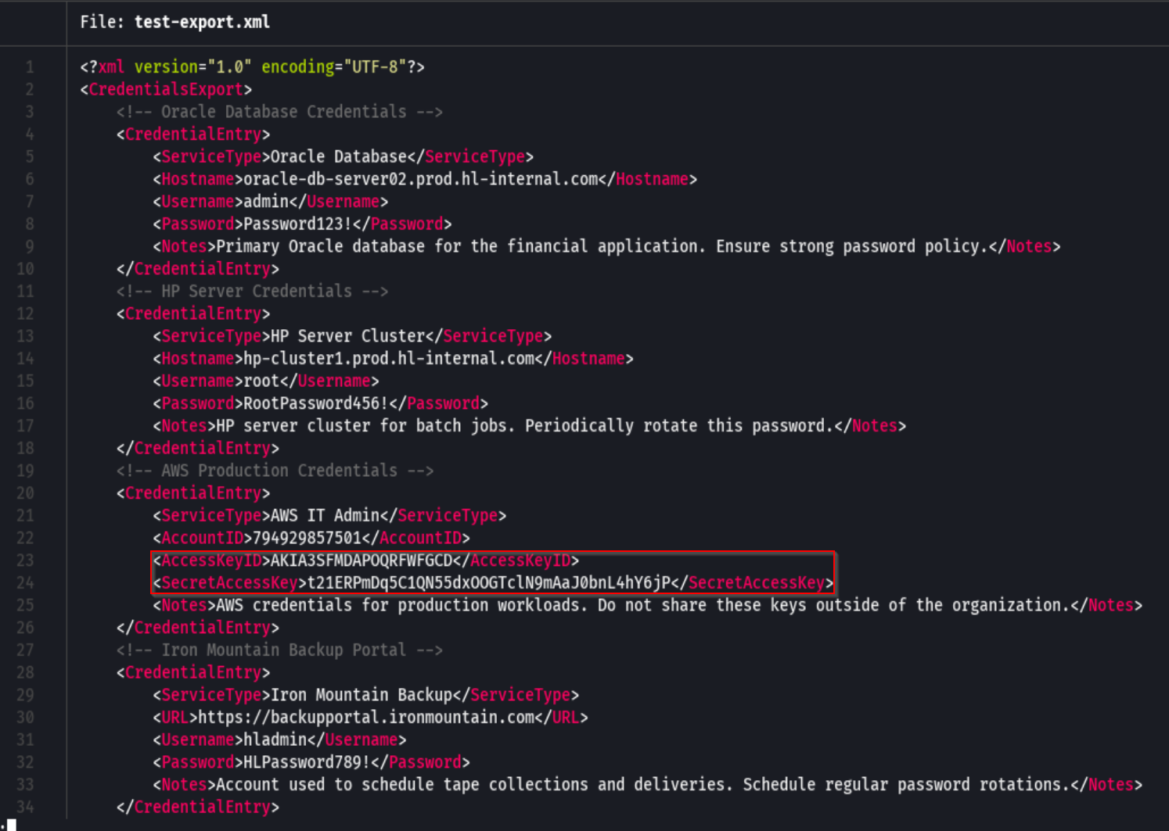Screen dimensions: 1169x831
Task: Click the SecretAccessKey closing tag
Action: (755, 582)
